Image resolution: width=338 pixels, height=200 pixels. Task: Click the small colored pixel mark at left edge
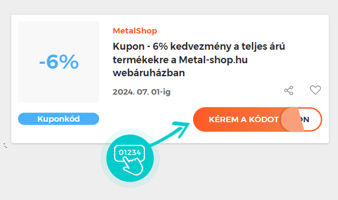coord(5,145)
